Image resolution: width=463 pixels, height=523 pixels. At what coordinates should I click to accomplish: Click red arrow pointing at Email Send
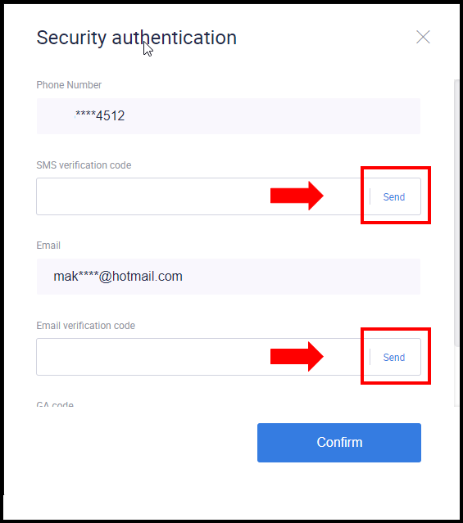pos(297,356)
